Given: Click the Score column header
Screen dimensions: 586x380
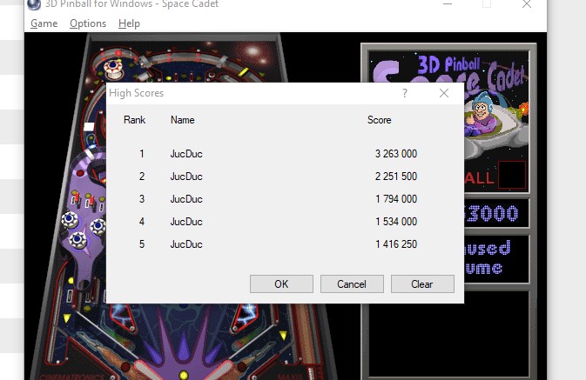Looking at the screenshot, I should click(x=379, y=120).
